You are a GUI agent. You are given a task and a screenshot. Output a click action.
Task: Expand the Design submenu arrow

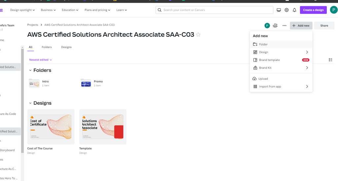tap(307, 52)
